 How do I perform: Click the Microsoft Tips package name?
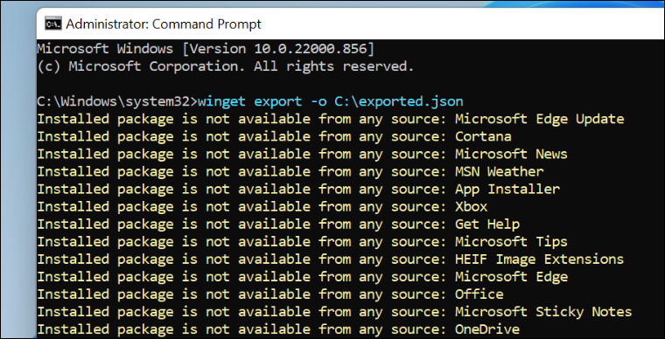(511, 242)
